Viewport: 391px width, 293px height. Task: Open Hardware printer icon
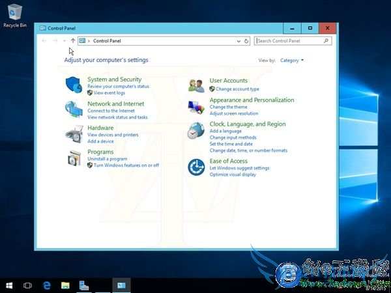pyautogui.click(x=74, y=133)
